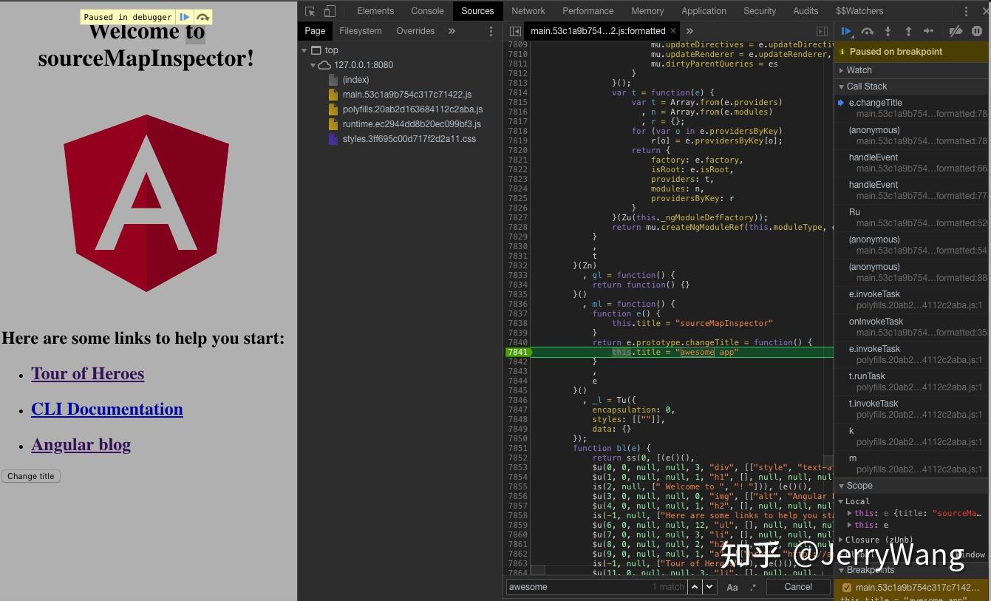Open the Memory tab
991x601 pixels.
[647, 11]
